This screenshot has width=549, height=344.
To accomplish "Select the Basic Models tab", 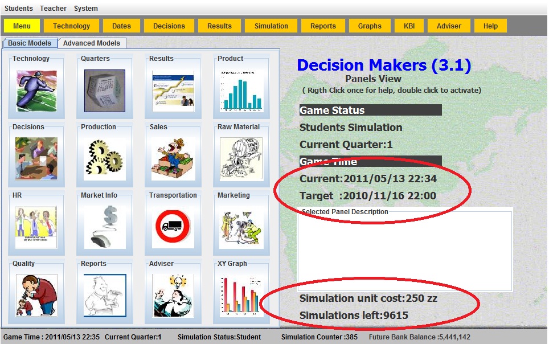I will [30, 43].
